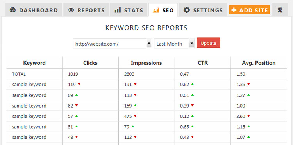Open the Stats tab
The width and height of the screenshot is (293, 145).
tap(129, 10)
